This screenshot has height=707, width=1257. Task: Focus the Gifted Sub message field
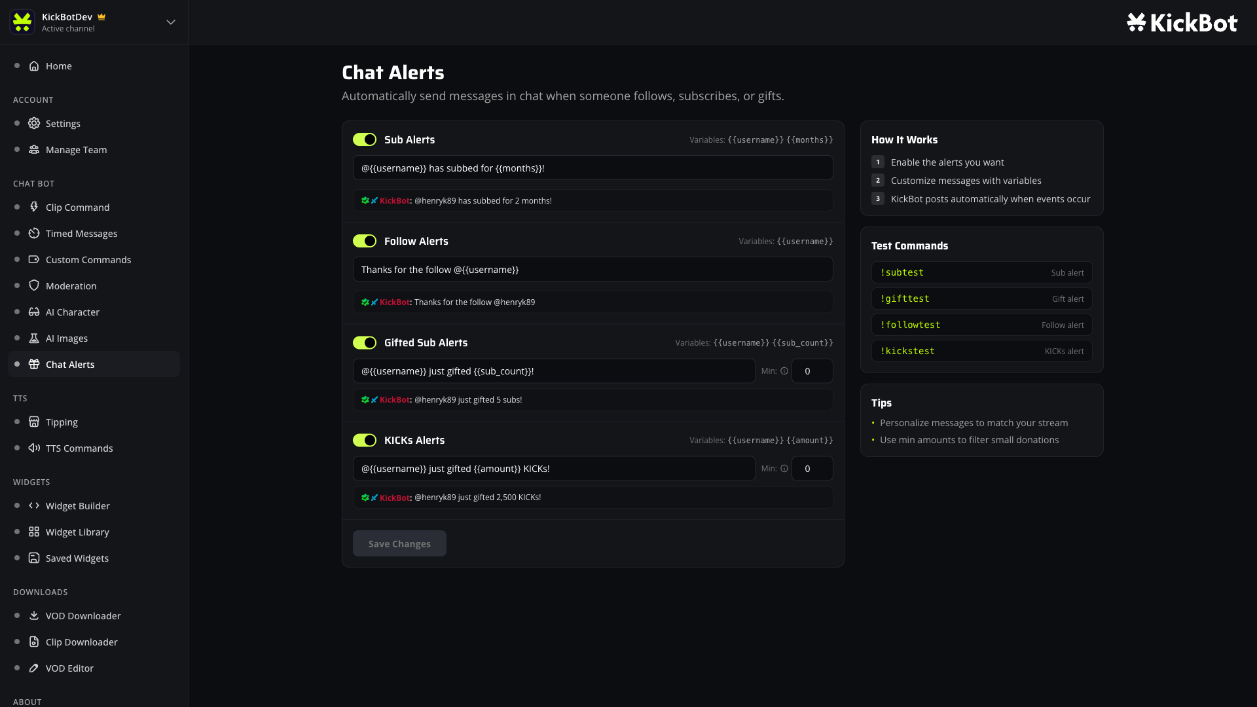coord(554,371)
